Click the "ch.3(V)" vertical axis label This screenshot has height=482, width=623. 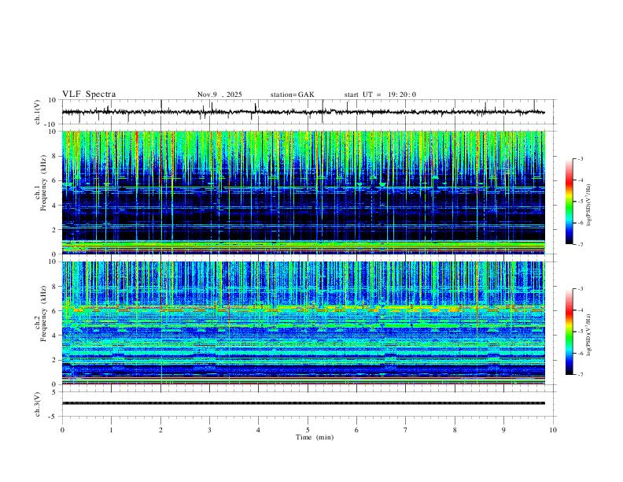(x=38, y=404)
